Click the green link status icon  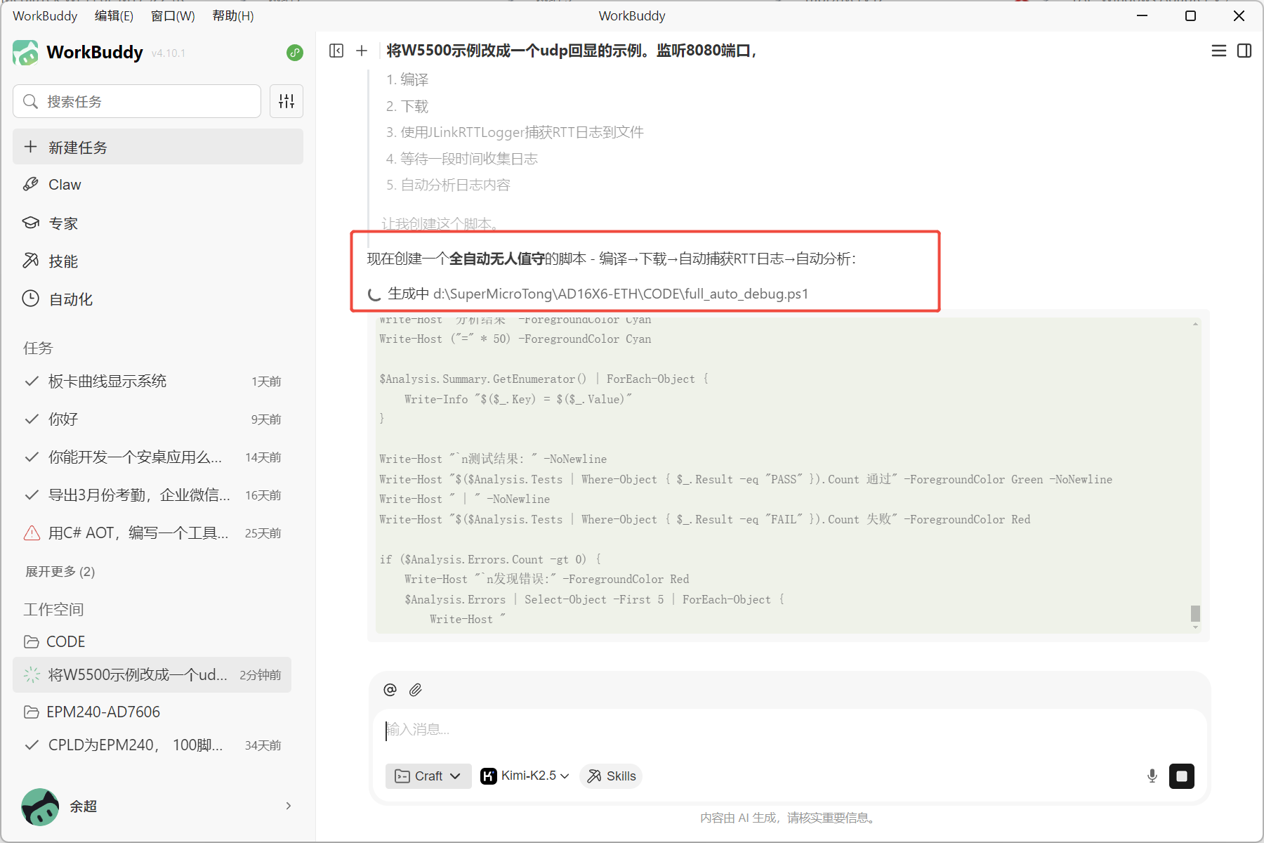click(295, 53)
